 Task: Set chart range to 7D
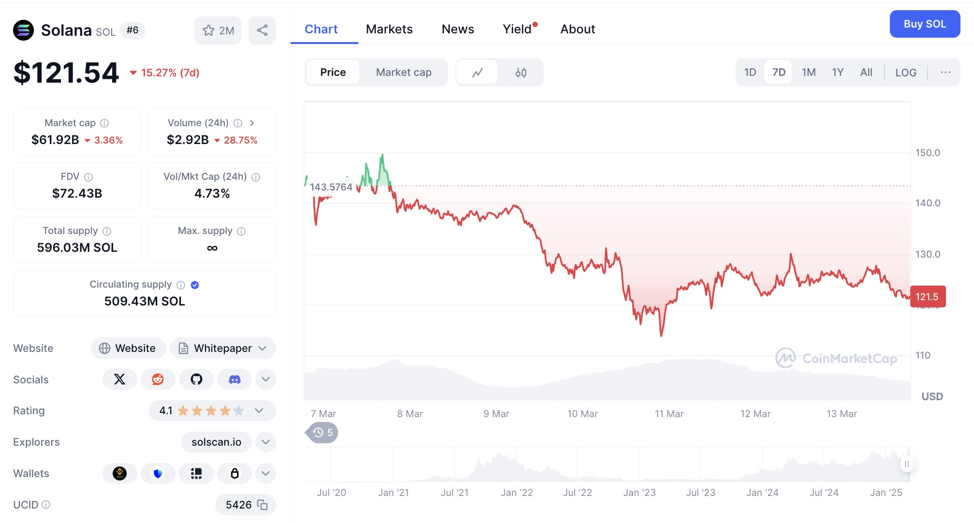[779, 73]
